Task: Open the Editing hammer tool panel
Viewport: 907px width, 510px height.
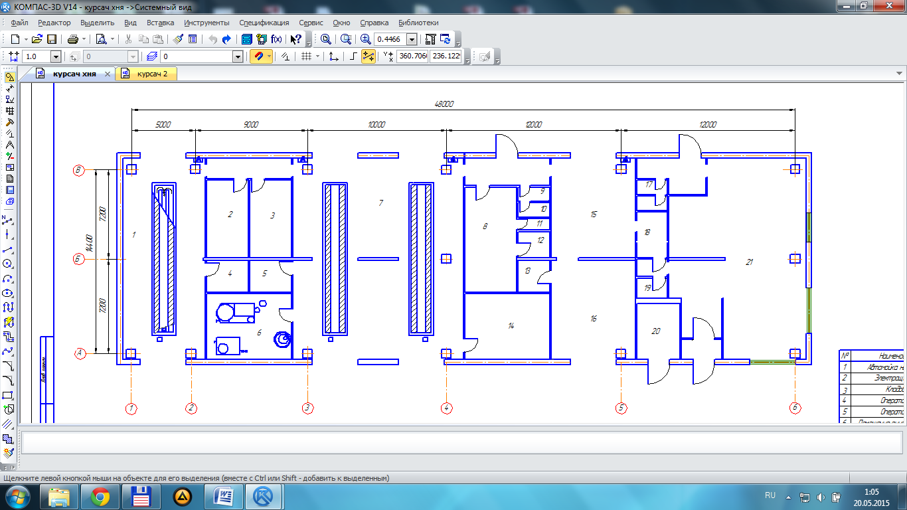Action: tap(9, 122)
